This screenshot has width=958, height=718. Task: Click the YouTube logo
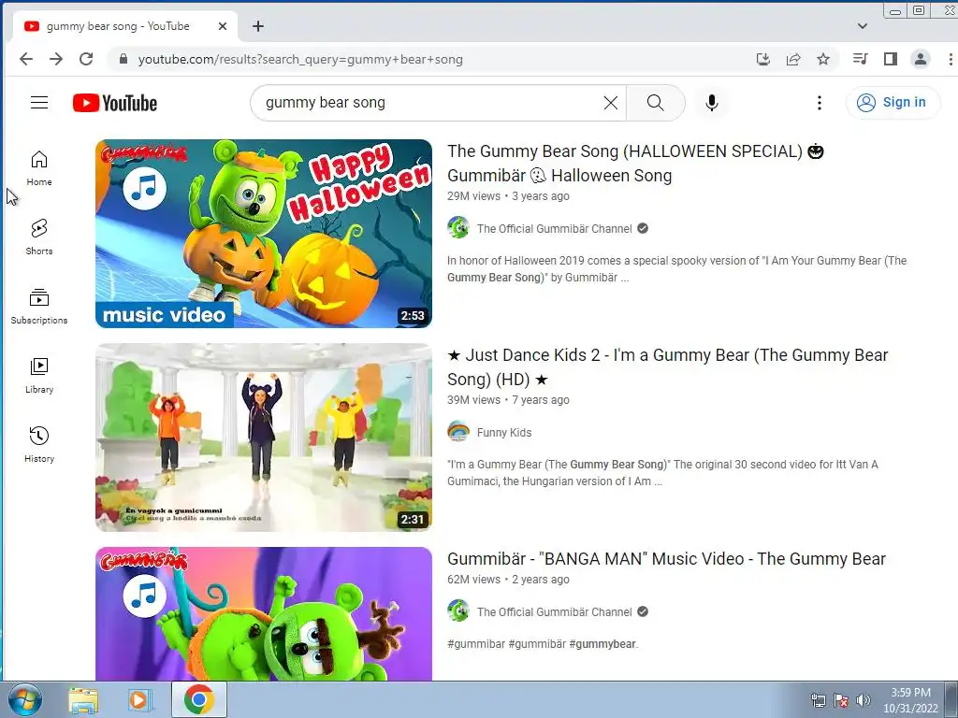(x=115, y=103)
